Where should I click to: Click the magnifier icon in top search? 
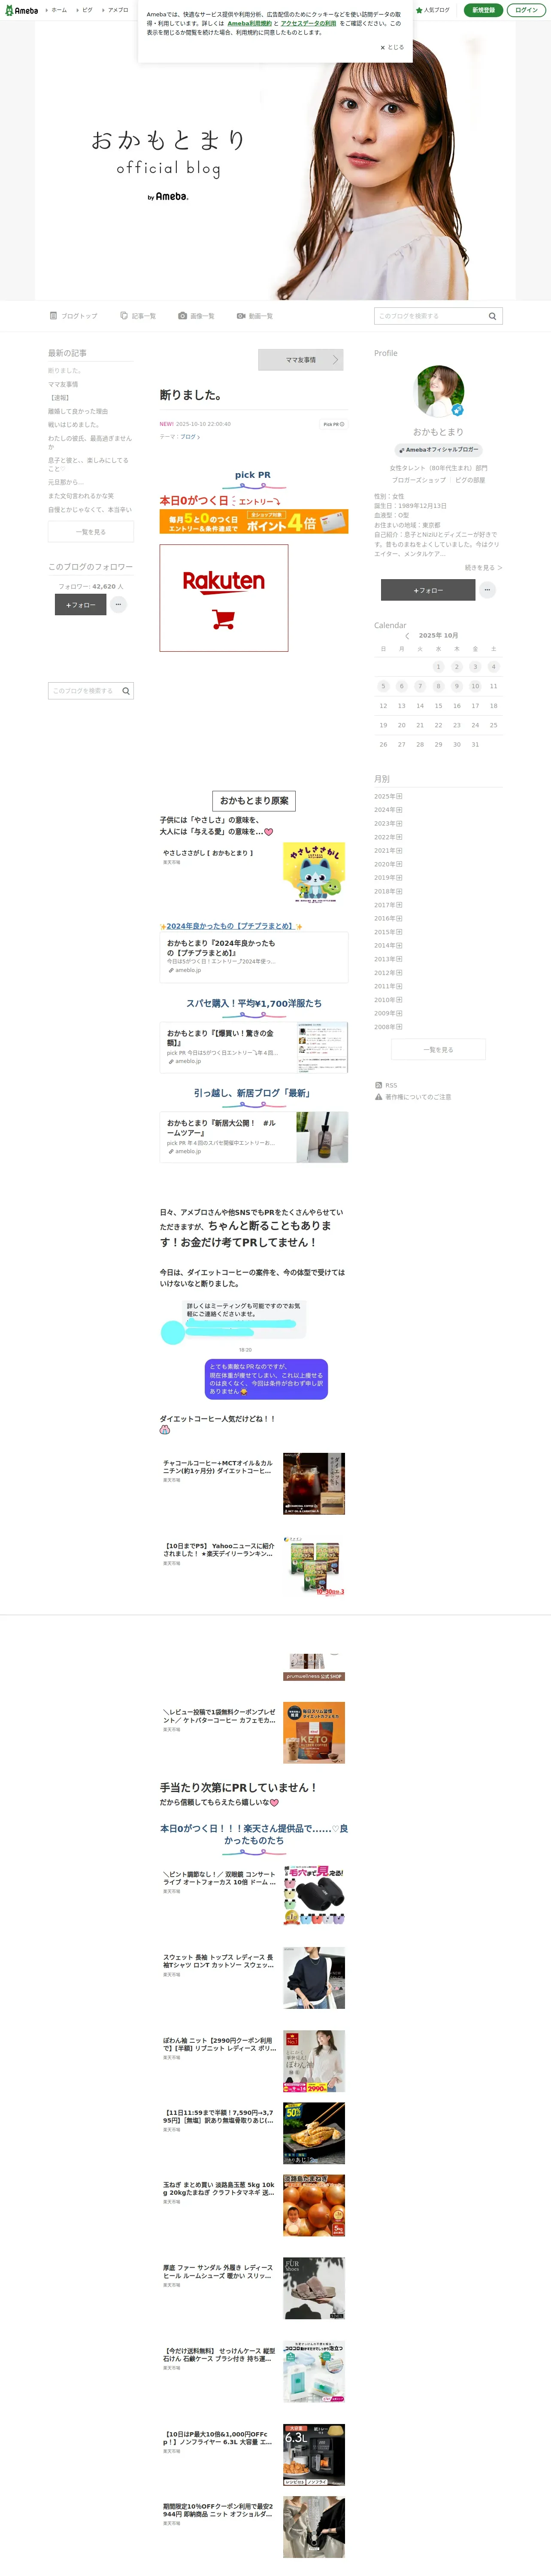(x=492, y=316)
